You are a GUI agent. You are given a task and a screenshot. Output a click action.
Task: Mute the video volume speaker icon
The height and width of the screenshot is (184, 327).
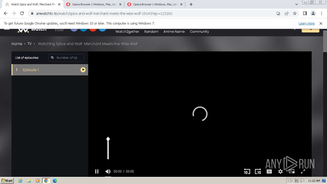[x=108, y=171]
